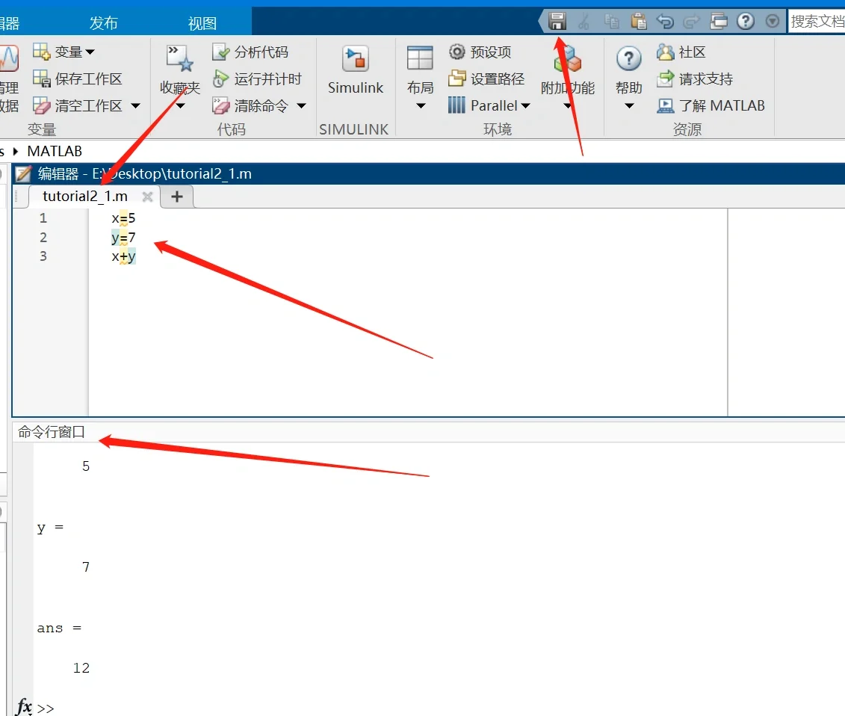
Task: Click 分析代码 button
Action: click(250, 52)
